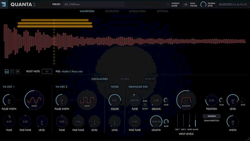Click the VA OSC 2 Fine Tune knob
250x141 pixels.
pos(78,121)
